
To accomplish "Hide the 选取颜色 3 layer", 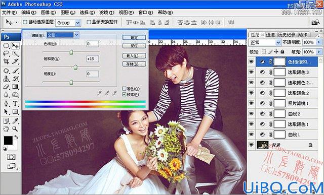I will pos(251,72).
